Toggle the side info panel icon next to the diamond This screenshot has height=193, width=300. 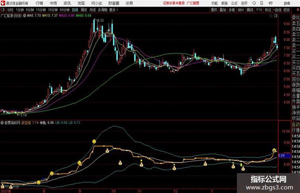276,16
